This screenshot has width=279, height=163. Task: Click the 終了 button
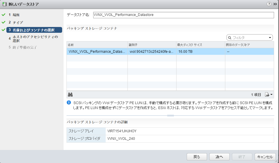coord(242,157)
